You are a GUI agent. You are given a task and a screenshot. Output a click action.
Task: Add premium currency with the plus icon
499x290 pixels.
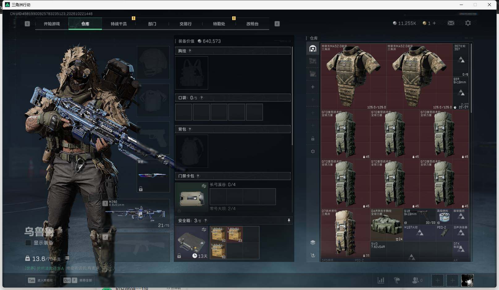[x=434, y=23]
